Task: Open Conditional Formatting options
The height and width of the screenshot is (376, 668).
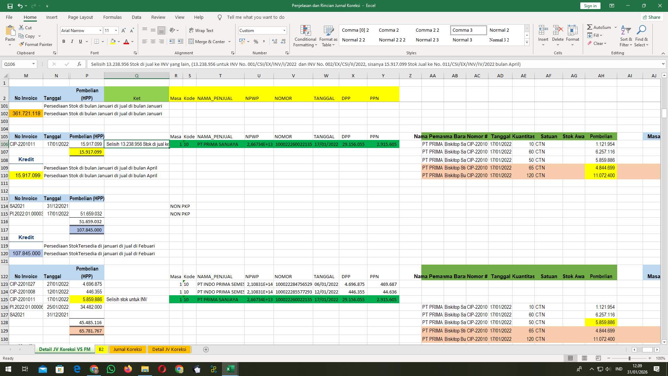Action: [x=305, y=35]
